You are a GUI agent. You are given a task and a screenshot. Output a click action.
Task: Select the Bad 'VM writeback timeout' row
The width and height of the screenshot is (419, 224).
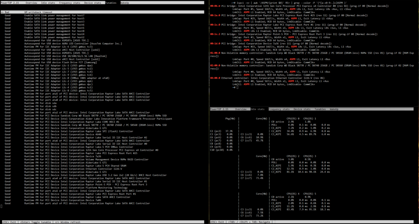point(102,12)
